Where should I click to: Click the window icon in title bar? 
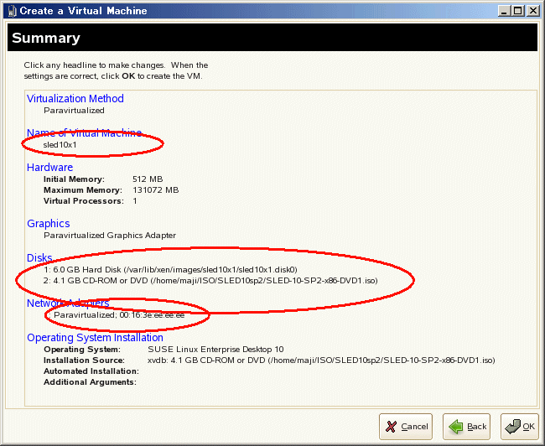[13, 11]
